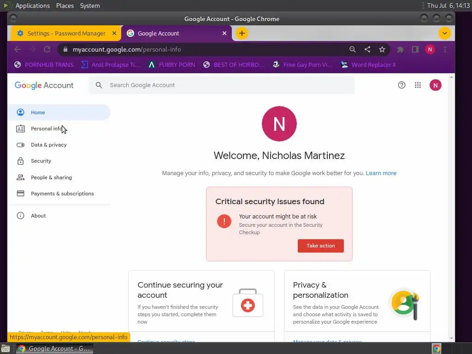Toggle the Chrome side panel icon
Image resolution: width=472 pixels, height=354 pixels.
pyautogui.click(x=415, y=49)
